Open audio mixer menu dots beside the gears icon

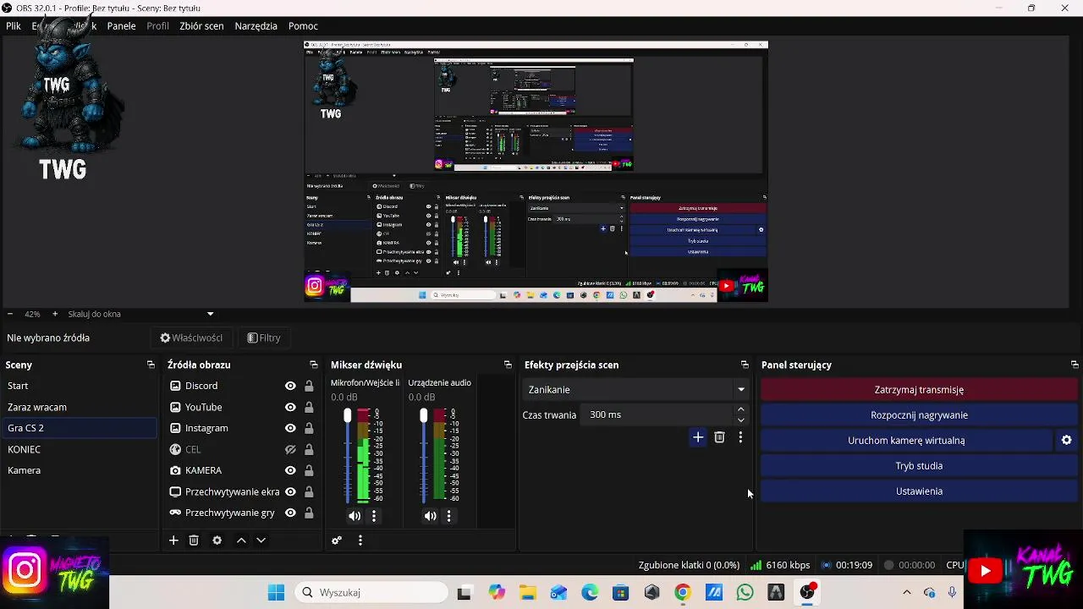(x=360, y=540)
